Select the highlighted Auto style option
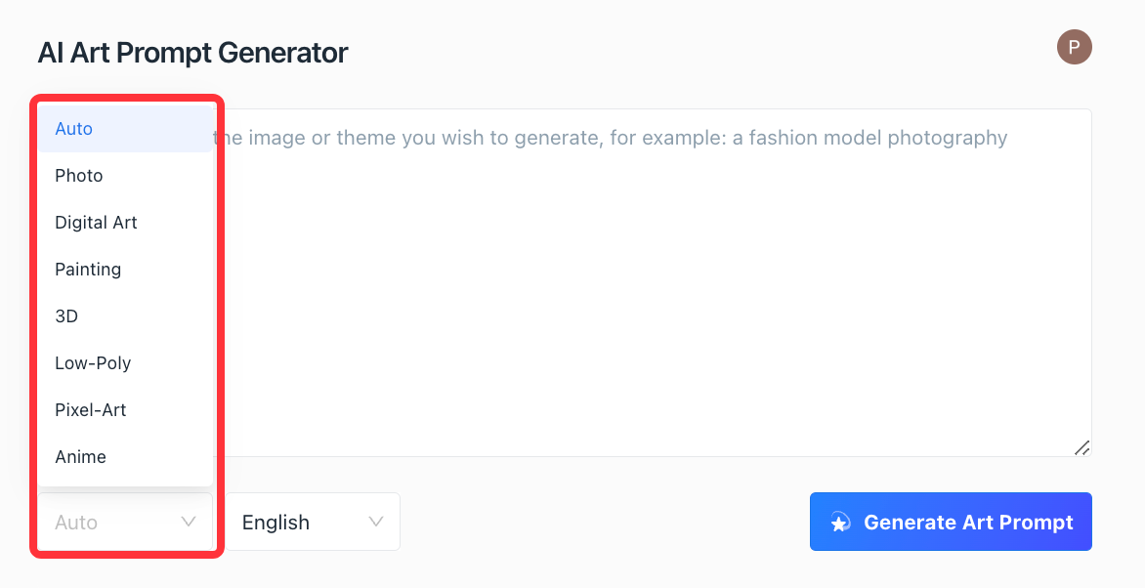 click(x=126, y=129)
